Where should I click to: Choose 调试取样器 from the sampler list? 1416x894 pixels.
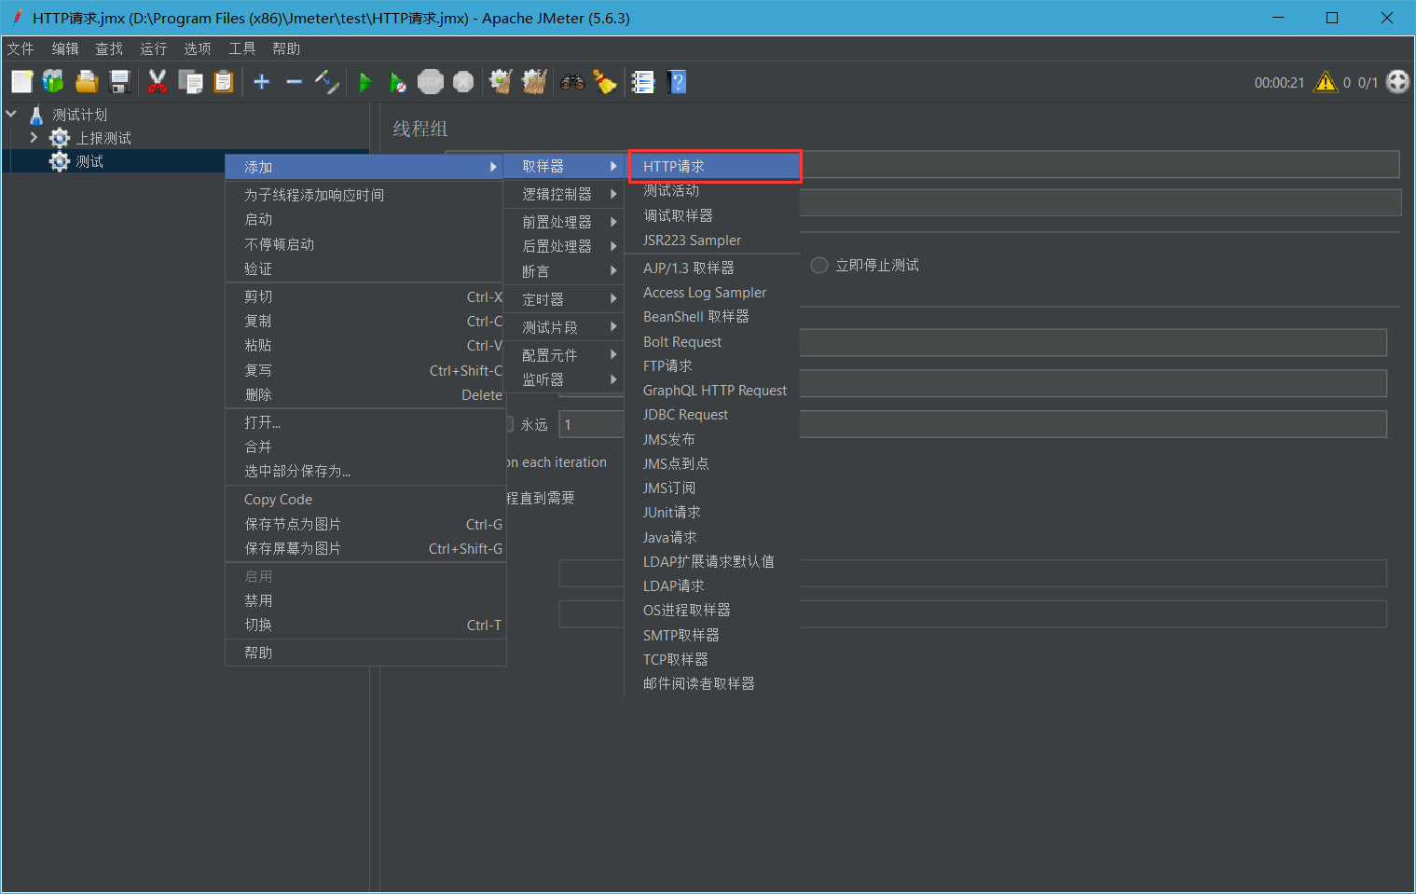712,215
